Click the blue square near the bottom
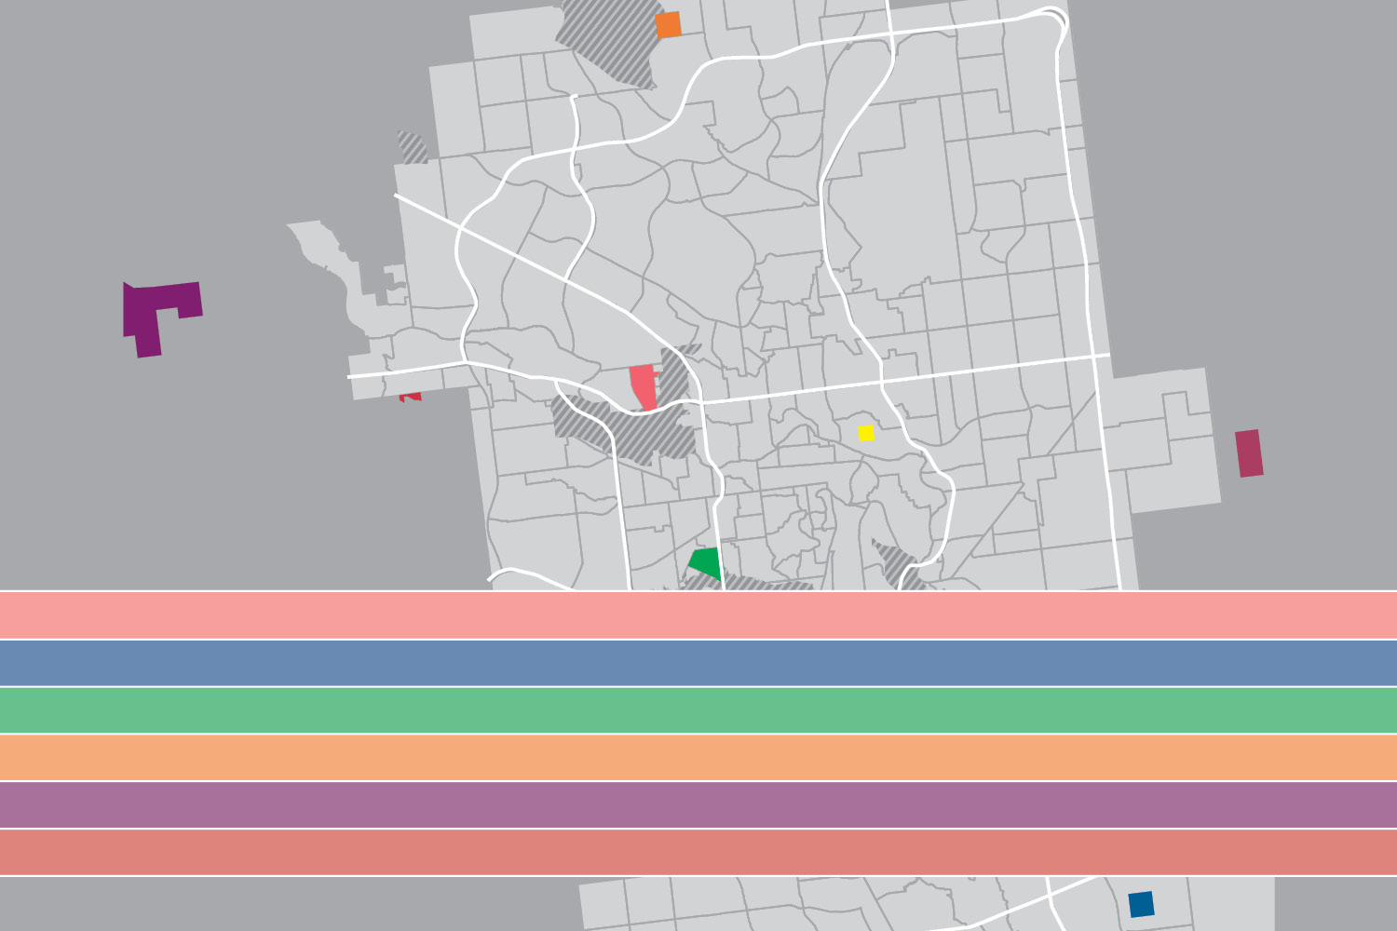 pos(1141,904)
